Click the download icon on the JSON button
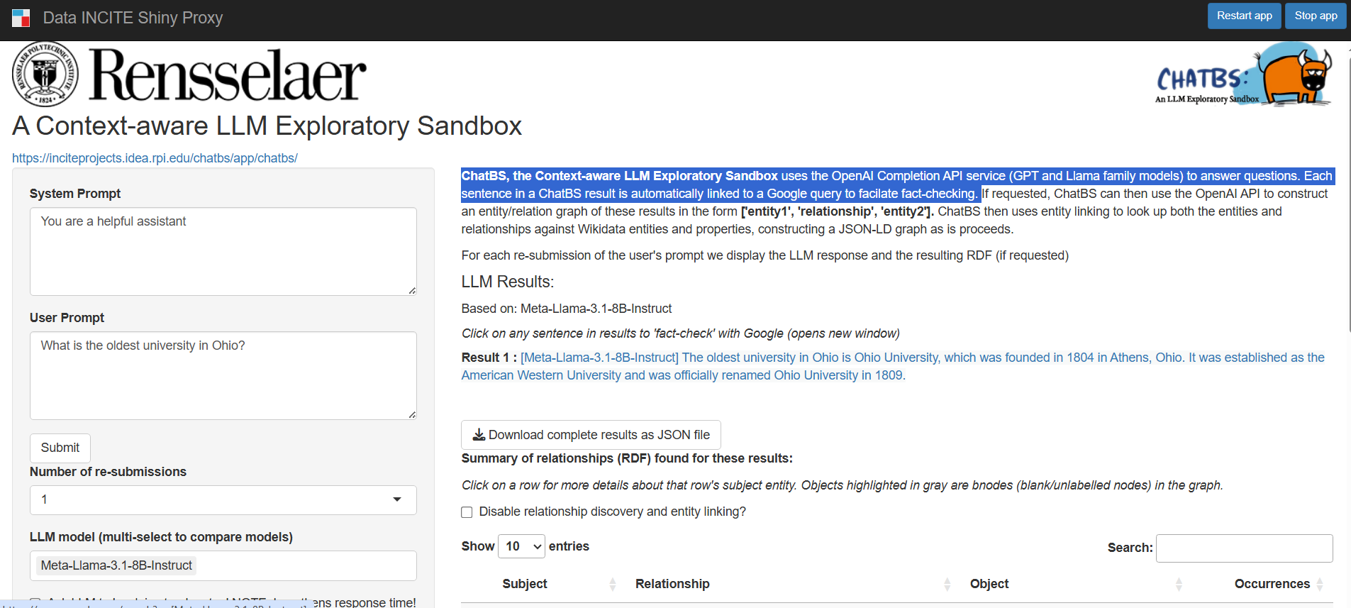Screen dimensions: 1351x608 coord(479,435)
